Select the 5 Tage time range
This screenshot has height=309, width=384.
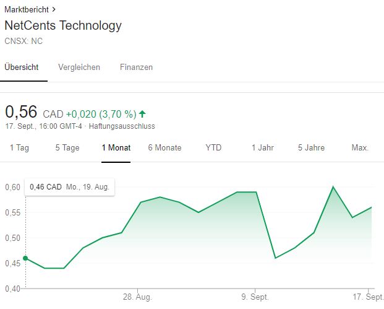(x=67, y=148)
